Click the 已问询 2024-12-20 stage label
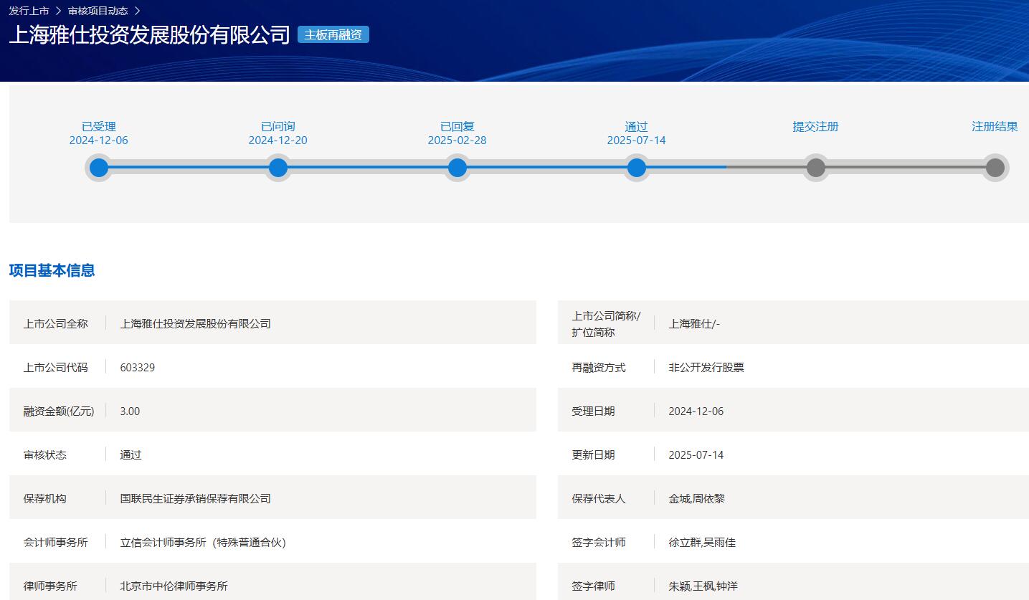The image size is (1029, 600). pos(278,133)
